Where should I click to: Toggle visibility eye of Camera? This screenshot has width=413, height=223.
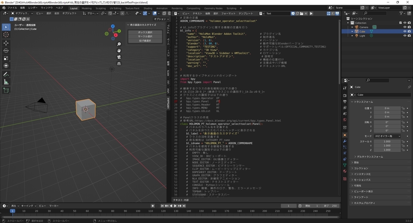coord(405,27)
